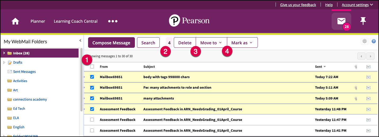
Task: Go to next page of messages arrow
Action: (x=371, y=56)
